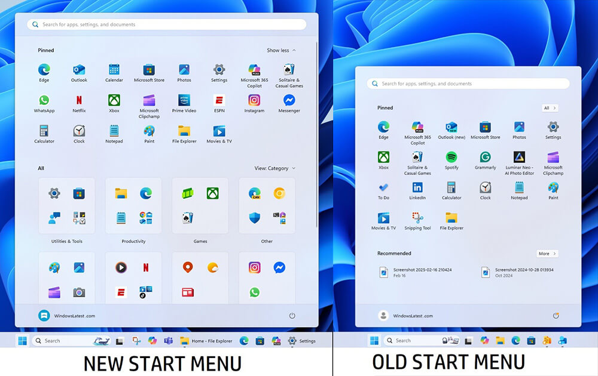This screenshot has width=598, height=376.
Task: Launch Grammarly in the old Start menu
Action: point(486,160)
